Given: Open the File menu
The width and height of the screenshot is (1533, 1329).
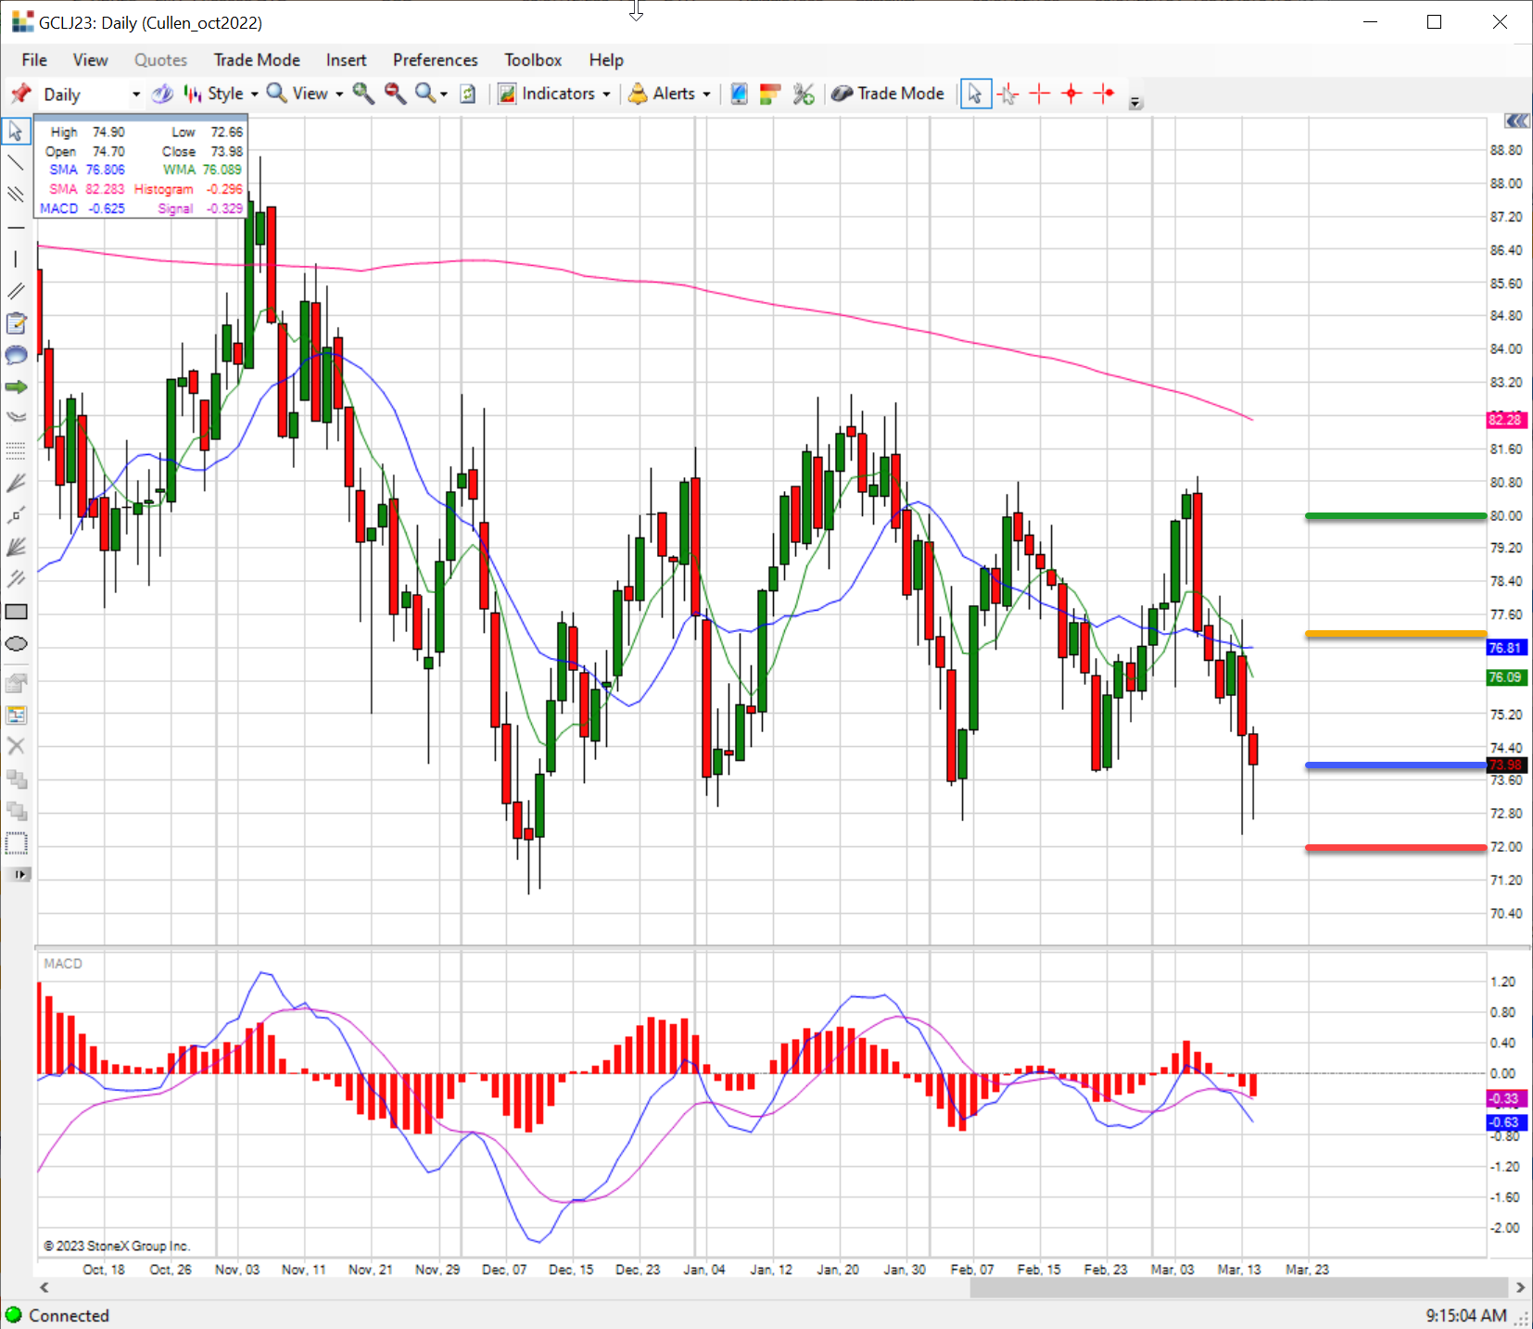Looking at the screenshot, I should coord(34,60).
